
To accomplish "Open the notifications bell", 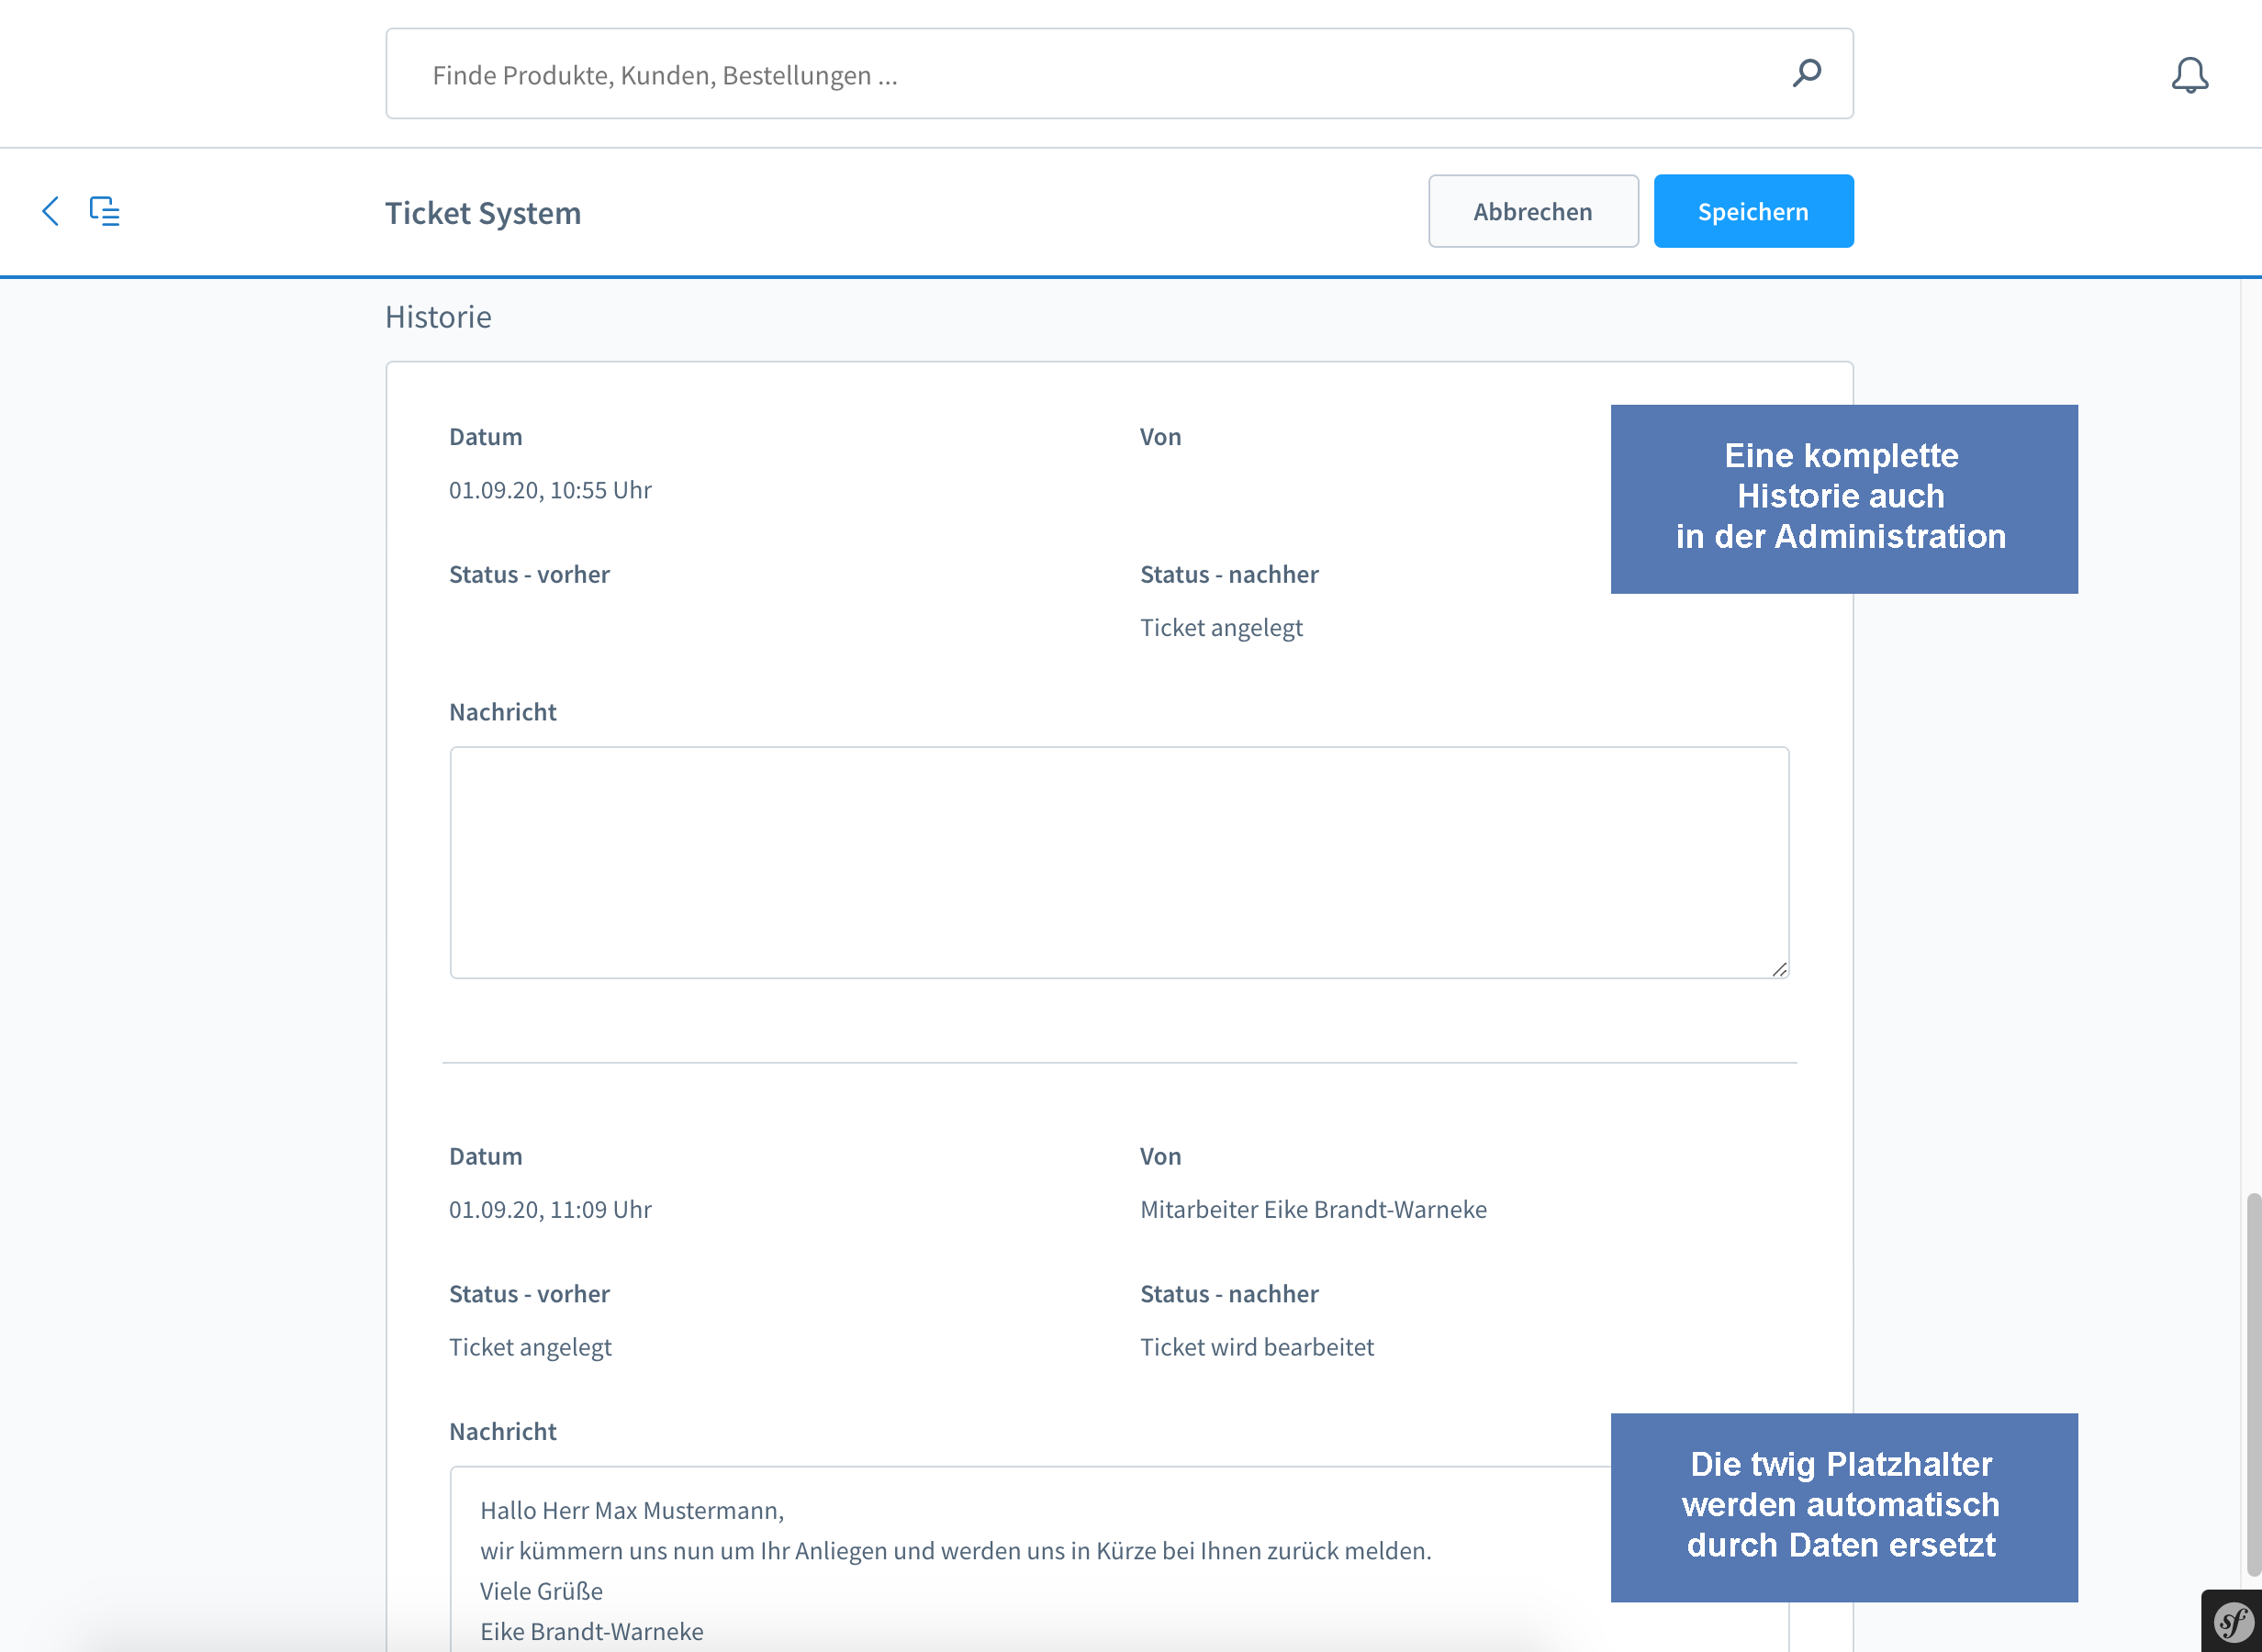I will [2189, 75].
